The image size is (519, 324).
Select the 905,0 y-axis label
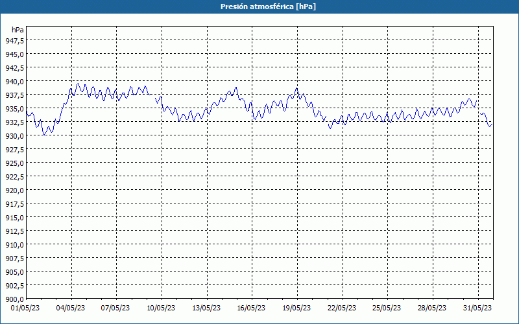pyautogui.click(x=14, y=272)
